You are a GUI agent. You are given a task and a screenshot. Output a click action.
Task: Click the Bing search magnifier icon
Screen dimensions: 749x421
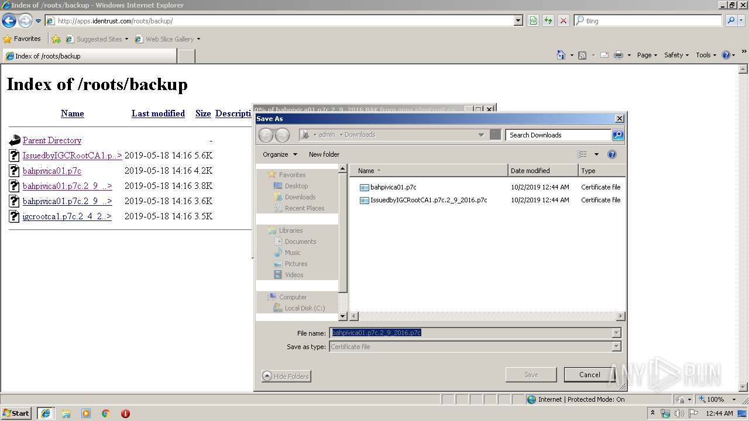pos(731,20)
